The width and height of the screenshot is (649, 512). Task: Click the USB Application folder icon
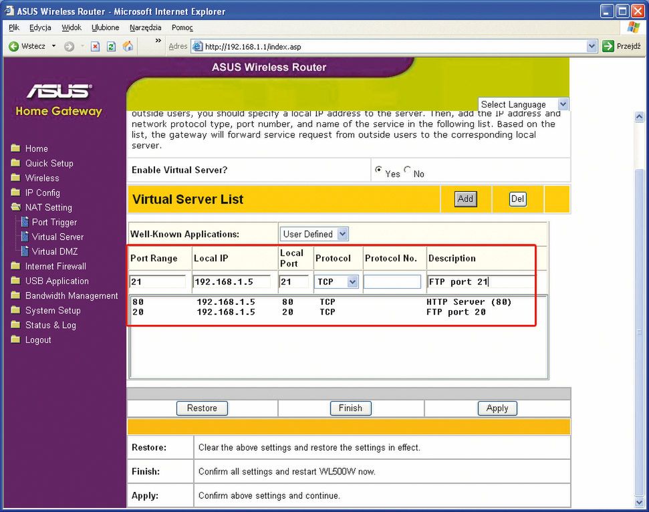16,280
